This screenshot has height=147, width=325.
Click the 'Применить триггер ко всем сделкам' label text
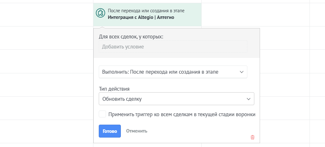click(182, 114)
